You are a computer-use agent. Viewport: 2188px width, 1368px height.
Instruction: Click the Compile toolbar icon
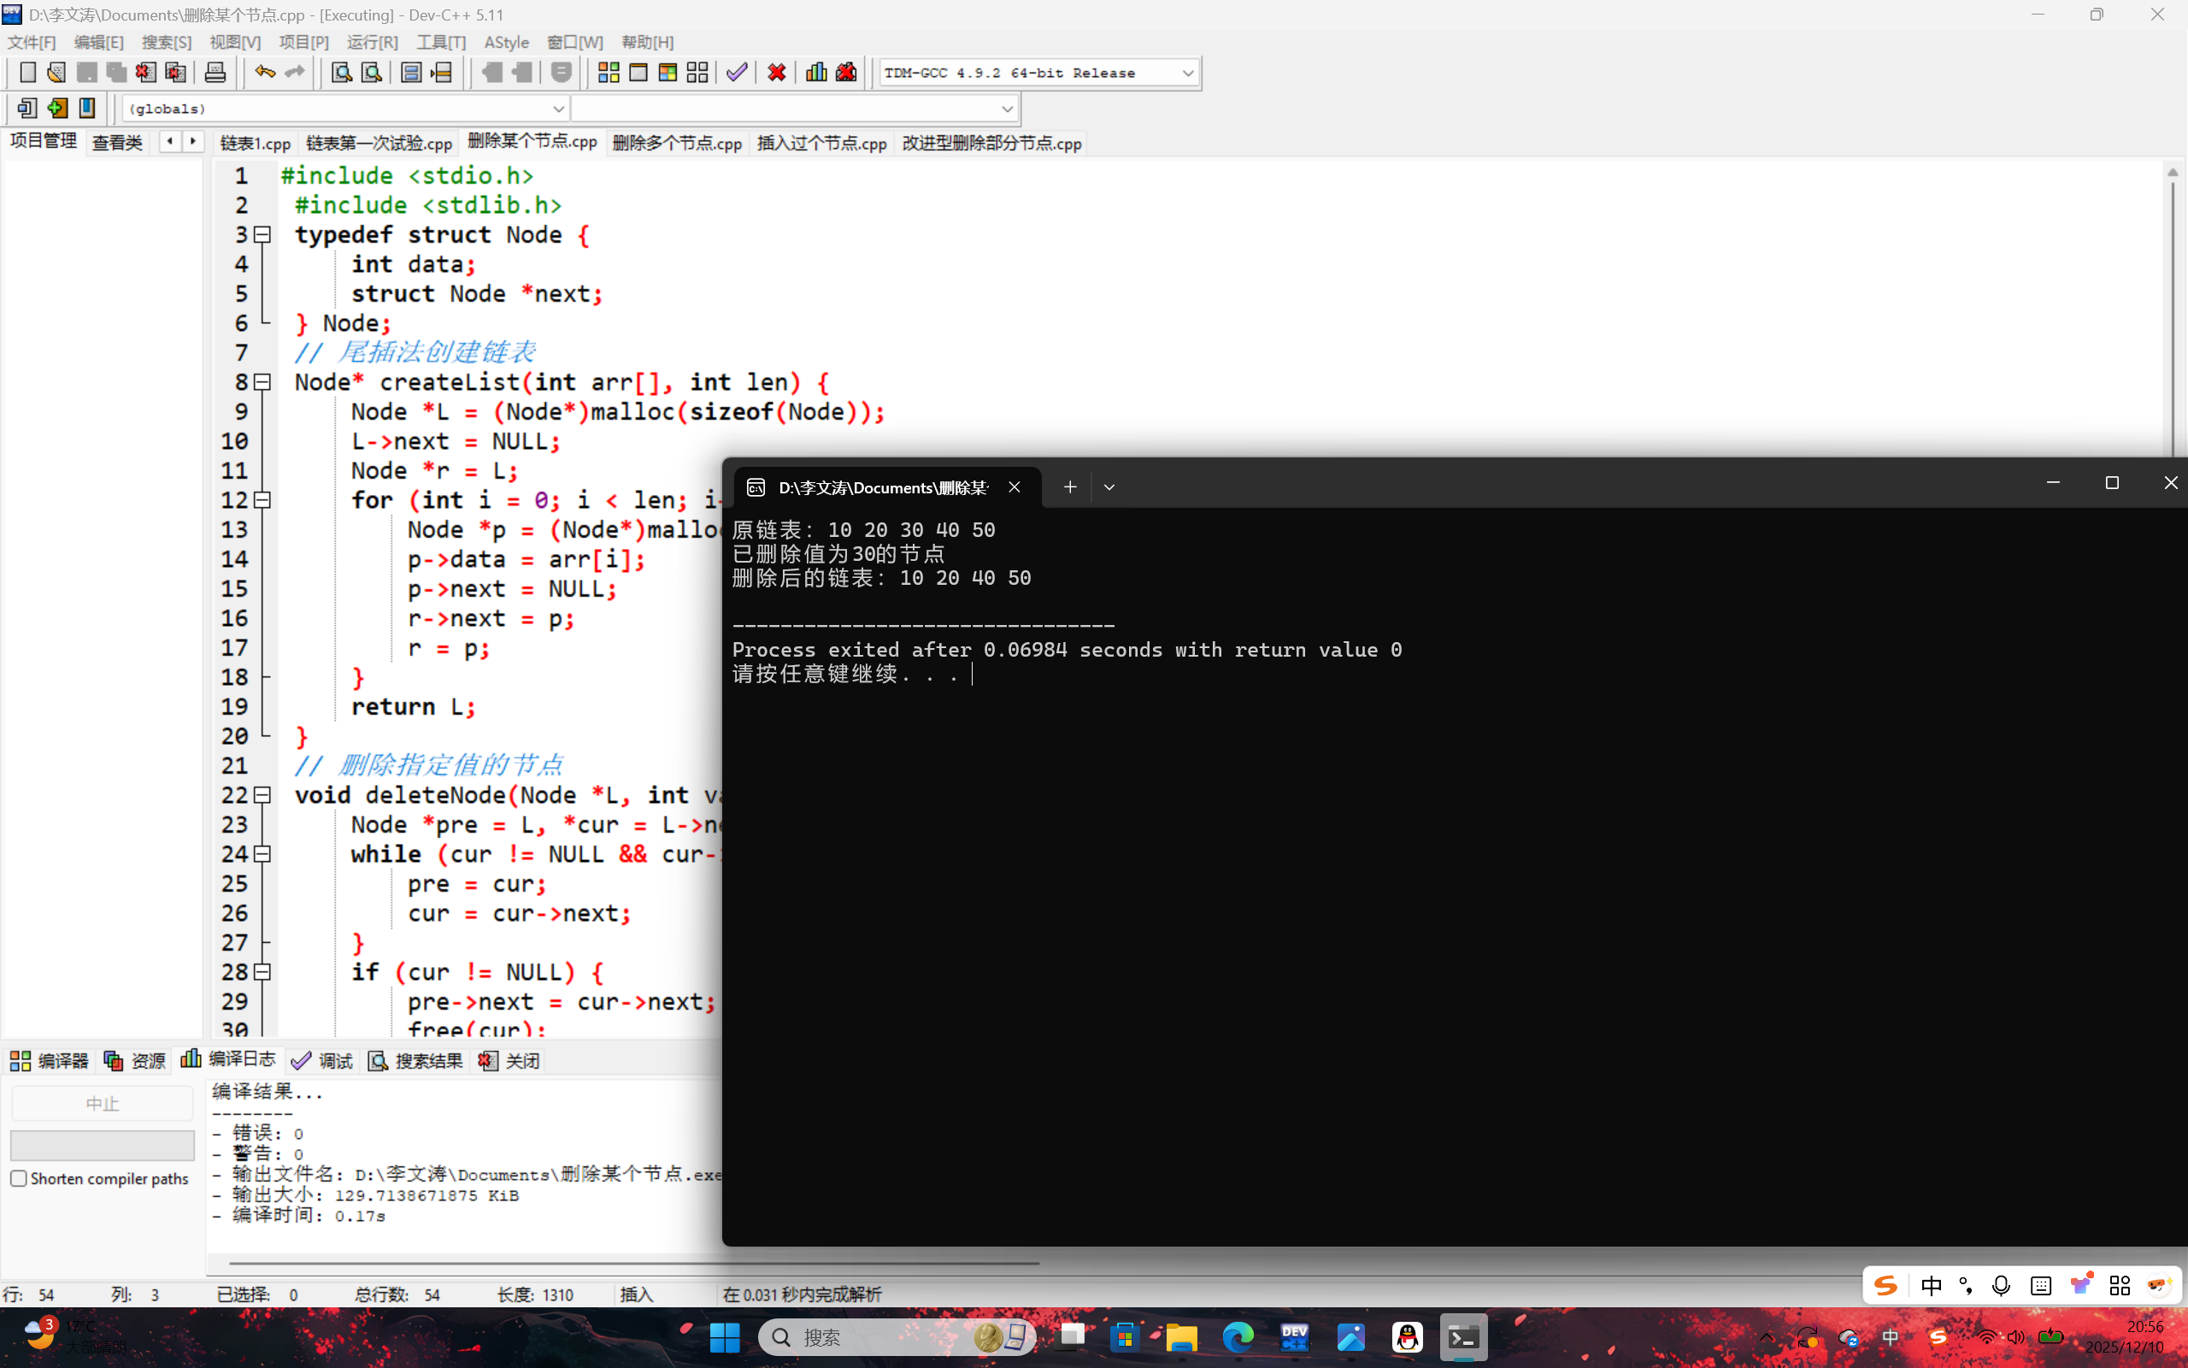[609, 73]
